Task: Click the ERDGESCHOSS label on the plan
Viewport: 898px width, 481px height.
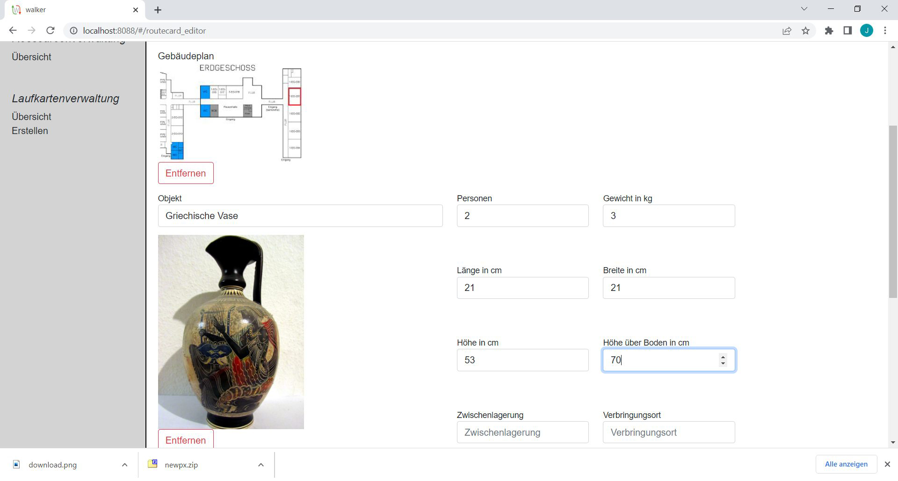Action: 227,68
